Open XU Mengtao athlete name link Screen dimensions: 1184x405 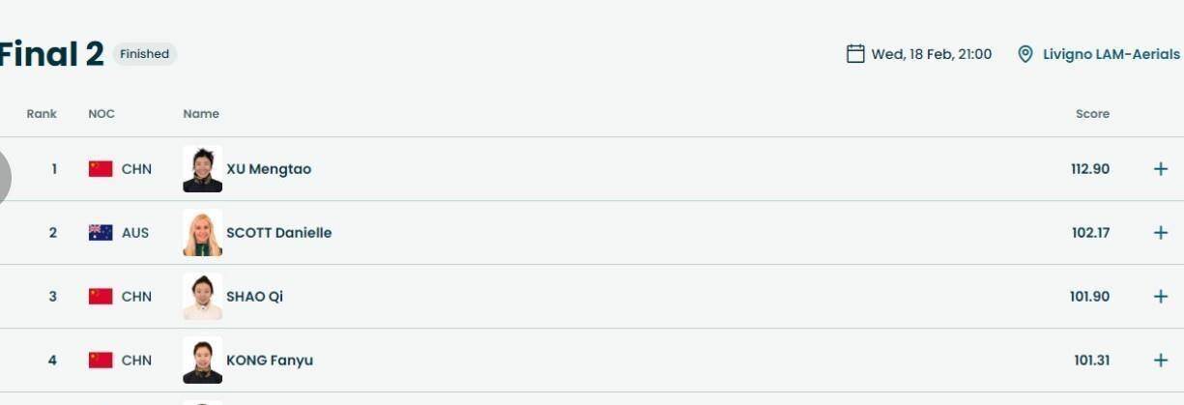pyautogui.click(x=269, y=169)
